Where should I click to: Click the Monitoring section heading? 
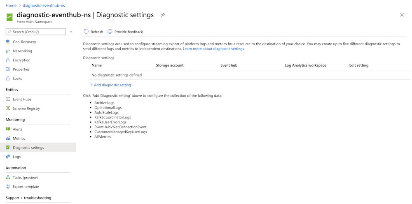pos(15,120)
